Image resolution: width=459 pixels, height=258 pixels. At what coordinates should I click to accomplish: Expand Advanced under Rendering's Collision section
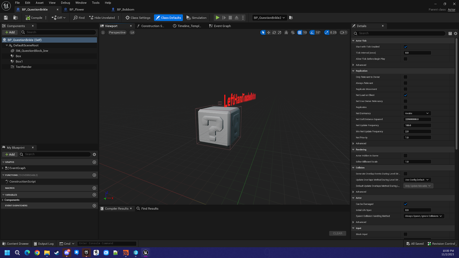pyautogui.click(x=353, y=192)
